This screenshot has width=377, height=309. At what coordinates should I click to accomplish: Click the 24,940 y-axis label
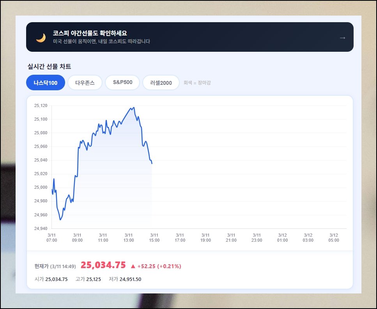[x=41, y=228]
